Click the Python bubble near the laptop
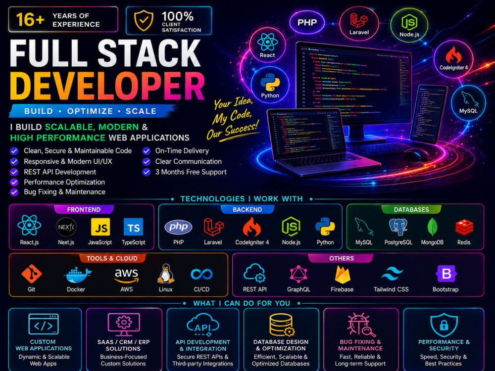Viewport: 495px width, 371px height. pos(270,85)
